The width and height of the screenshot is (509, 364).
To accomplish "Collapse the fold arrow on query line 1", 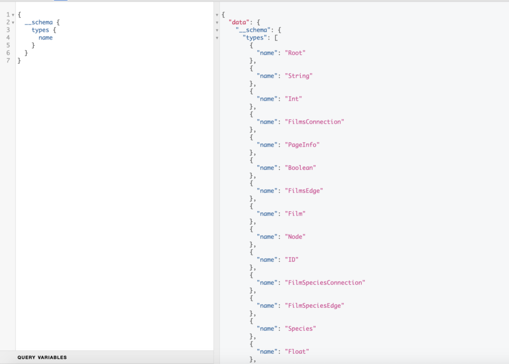I will (x=13, y=15).
